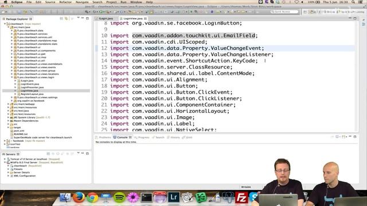Open Spotify in the dock
367x206 pixels.
(119, 197)
